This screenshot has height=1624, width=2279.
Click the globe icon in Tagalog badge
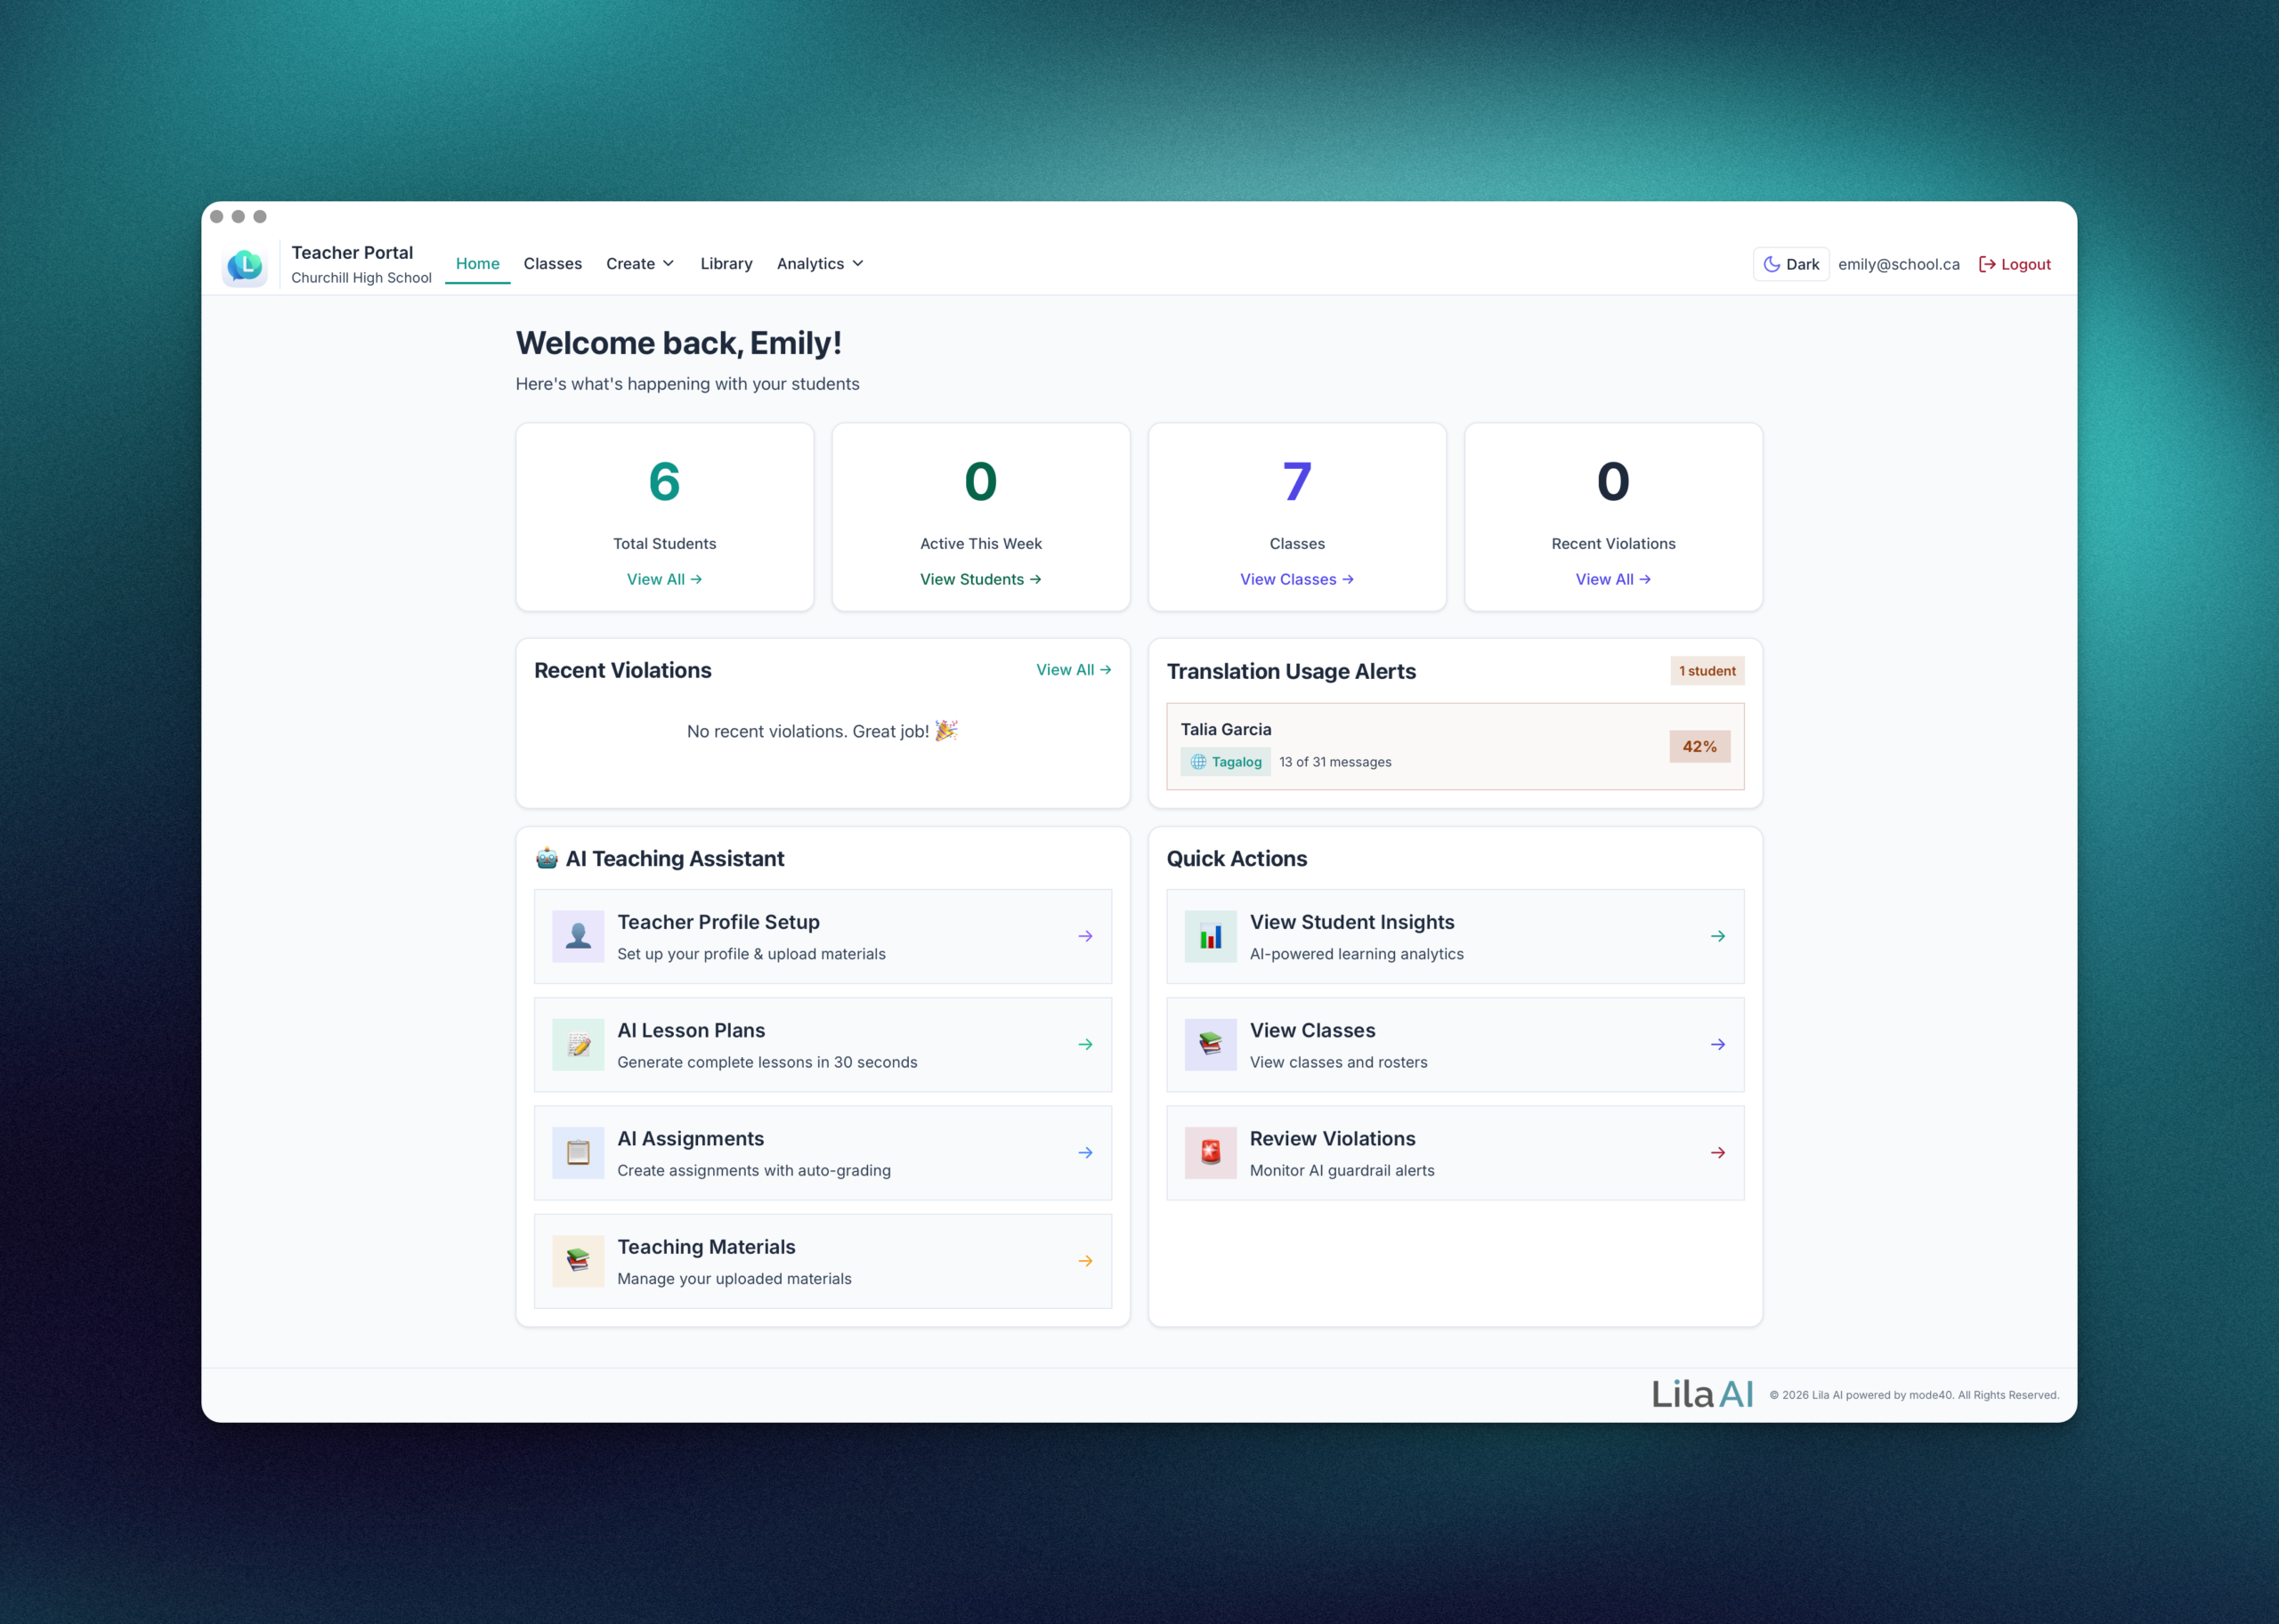click(x=1198, y=762)
